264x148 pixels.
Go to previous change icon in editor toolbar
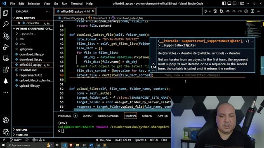(228, 11)
